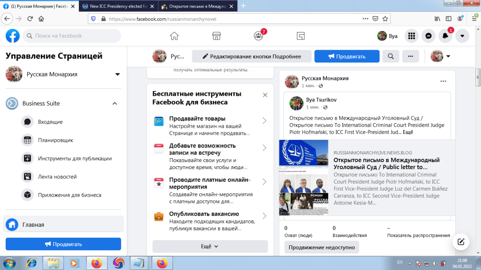Viewport: 481px width, 270px height.
Task: Click Редактирование кнопки Подробнее button
Action: click(252, 56)
